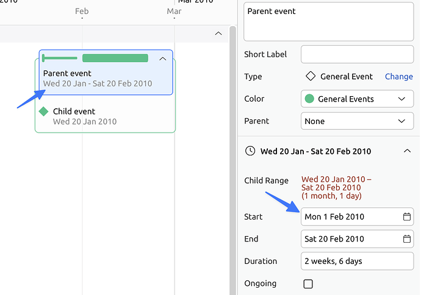The width and height of the screenshot is (421, 295).
Task: Click the green Parent event duration bar
Action: pyautogui.click(x=115, y=58)
